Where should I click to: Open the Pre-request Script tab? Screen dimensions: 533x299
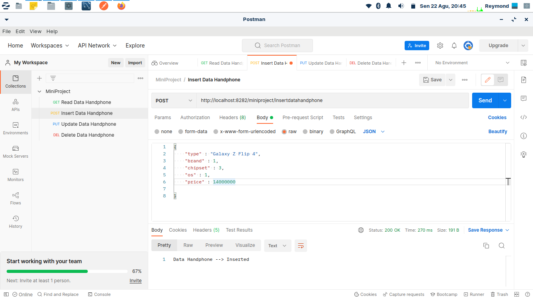click(x=303, y=118)
